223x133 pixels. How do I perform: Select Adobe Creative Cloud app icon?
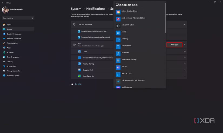click(118, 12)
